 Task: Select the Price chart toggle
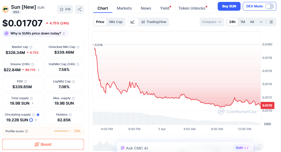point(100,22)
